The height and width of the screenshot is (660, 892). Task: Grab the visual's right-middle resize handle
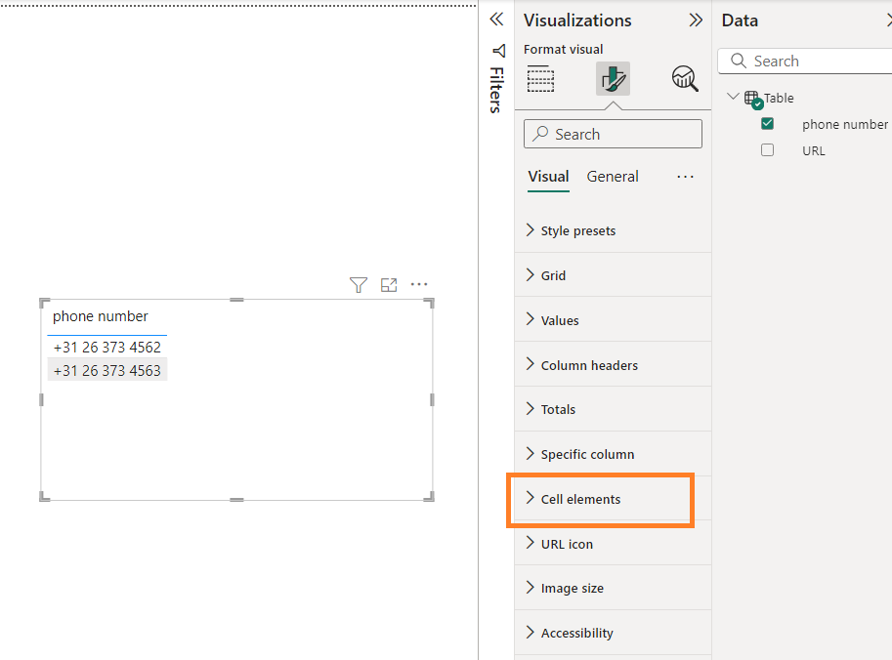click(x=433, y=399)
